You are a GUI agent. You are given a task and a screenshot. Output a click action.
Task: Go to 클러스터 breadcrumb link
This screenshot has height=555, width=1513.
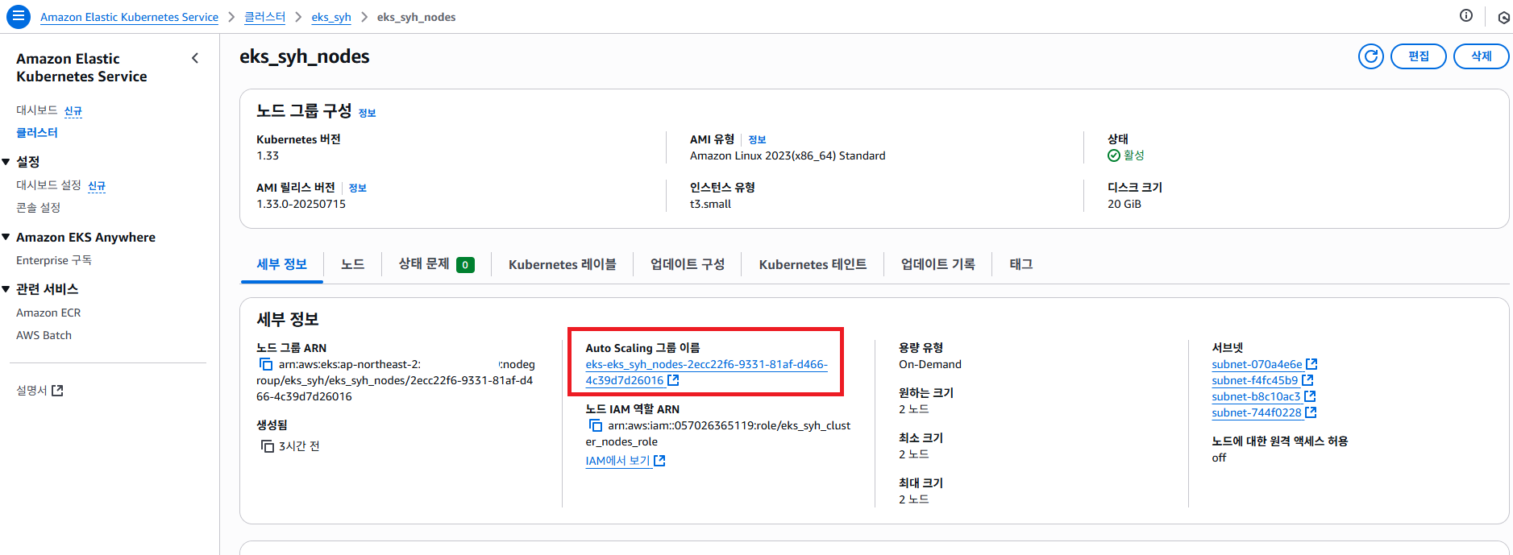(x=265, y=17)
